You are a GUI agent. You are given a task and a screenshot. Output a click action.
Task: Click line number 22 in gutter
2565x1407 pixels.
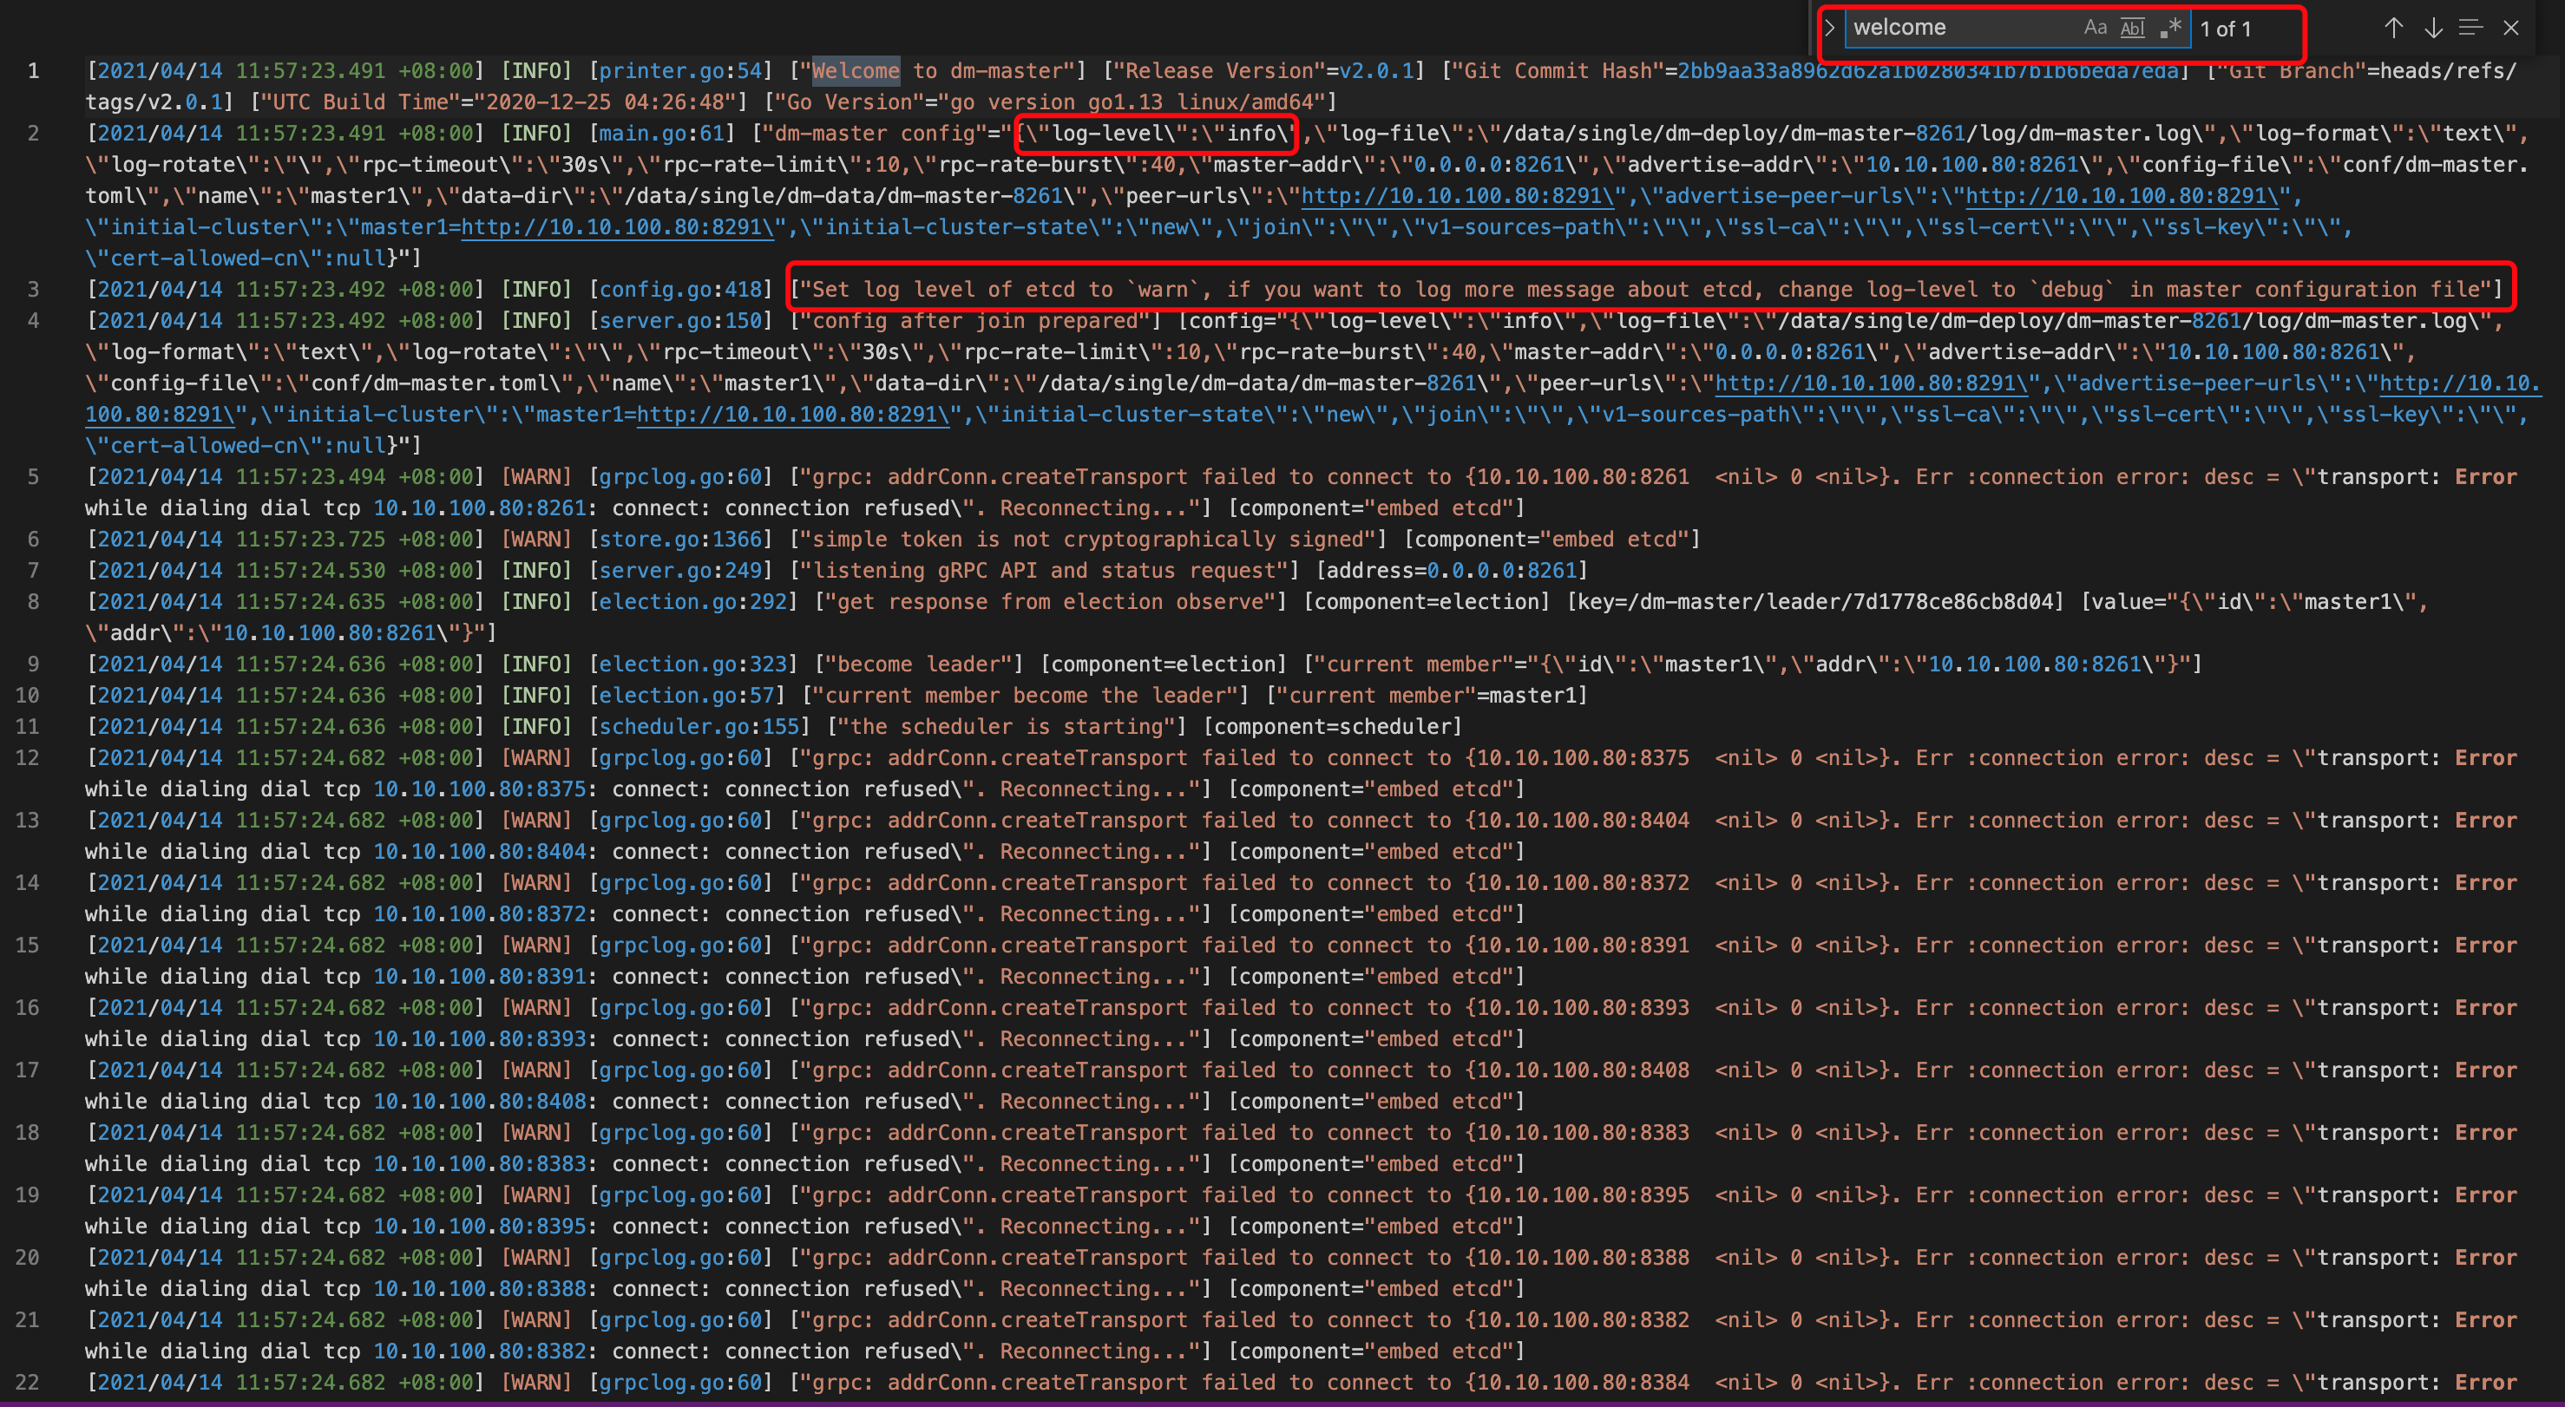(x=28, y=1382)
